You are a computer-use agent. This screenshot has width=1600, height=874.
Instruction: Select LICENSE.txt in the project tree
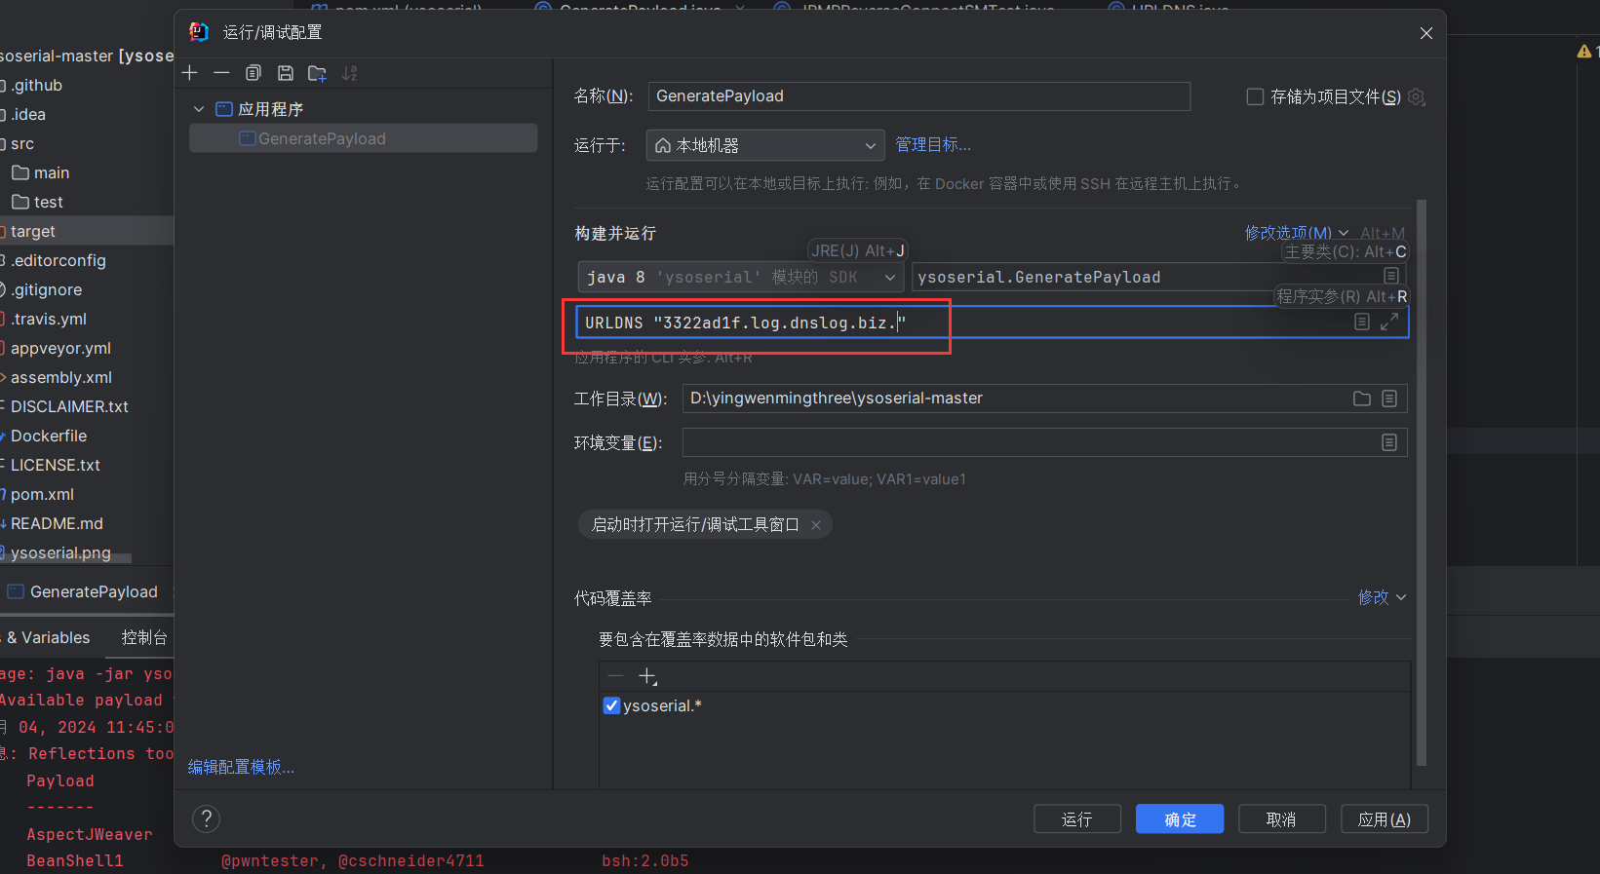55,465
